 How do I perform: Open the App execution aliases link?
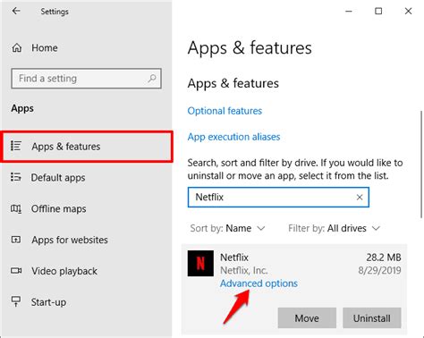[x=233, y=137]
